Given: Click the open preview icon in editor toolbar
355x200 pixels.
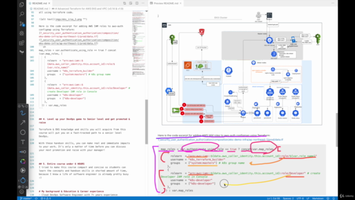Looking at the screenshot, I should pos(124,3).
